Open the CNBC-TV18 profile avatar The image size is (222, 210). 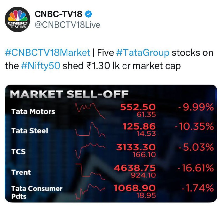pos(17,19)
